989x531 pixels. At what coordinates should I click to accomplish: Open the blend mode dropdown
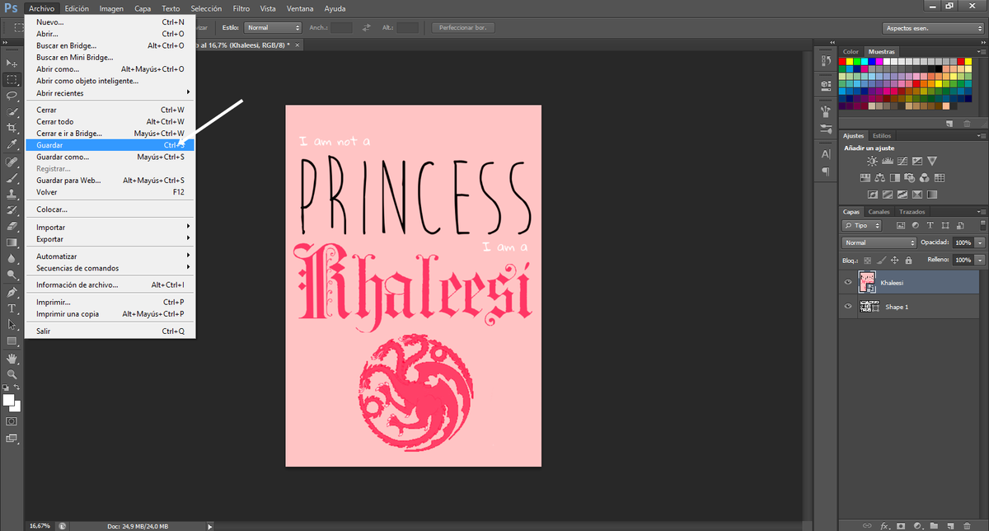(x=878, y=242)
